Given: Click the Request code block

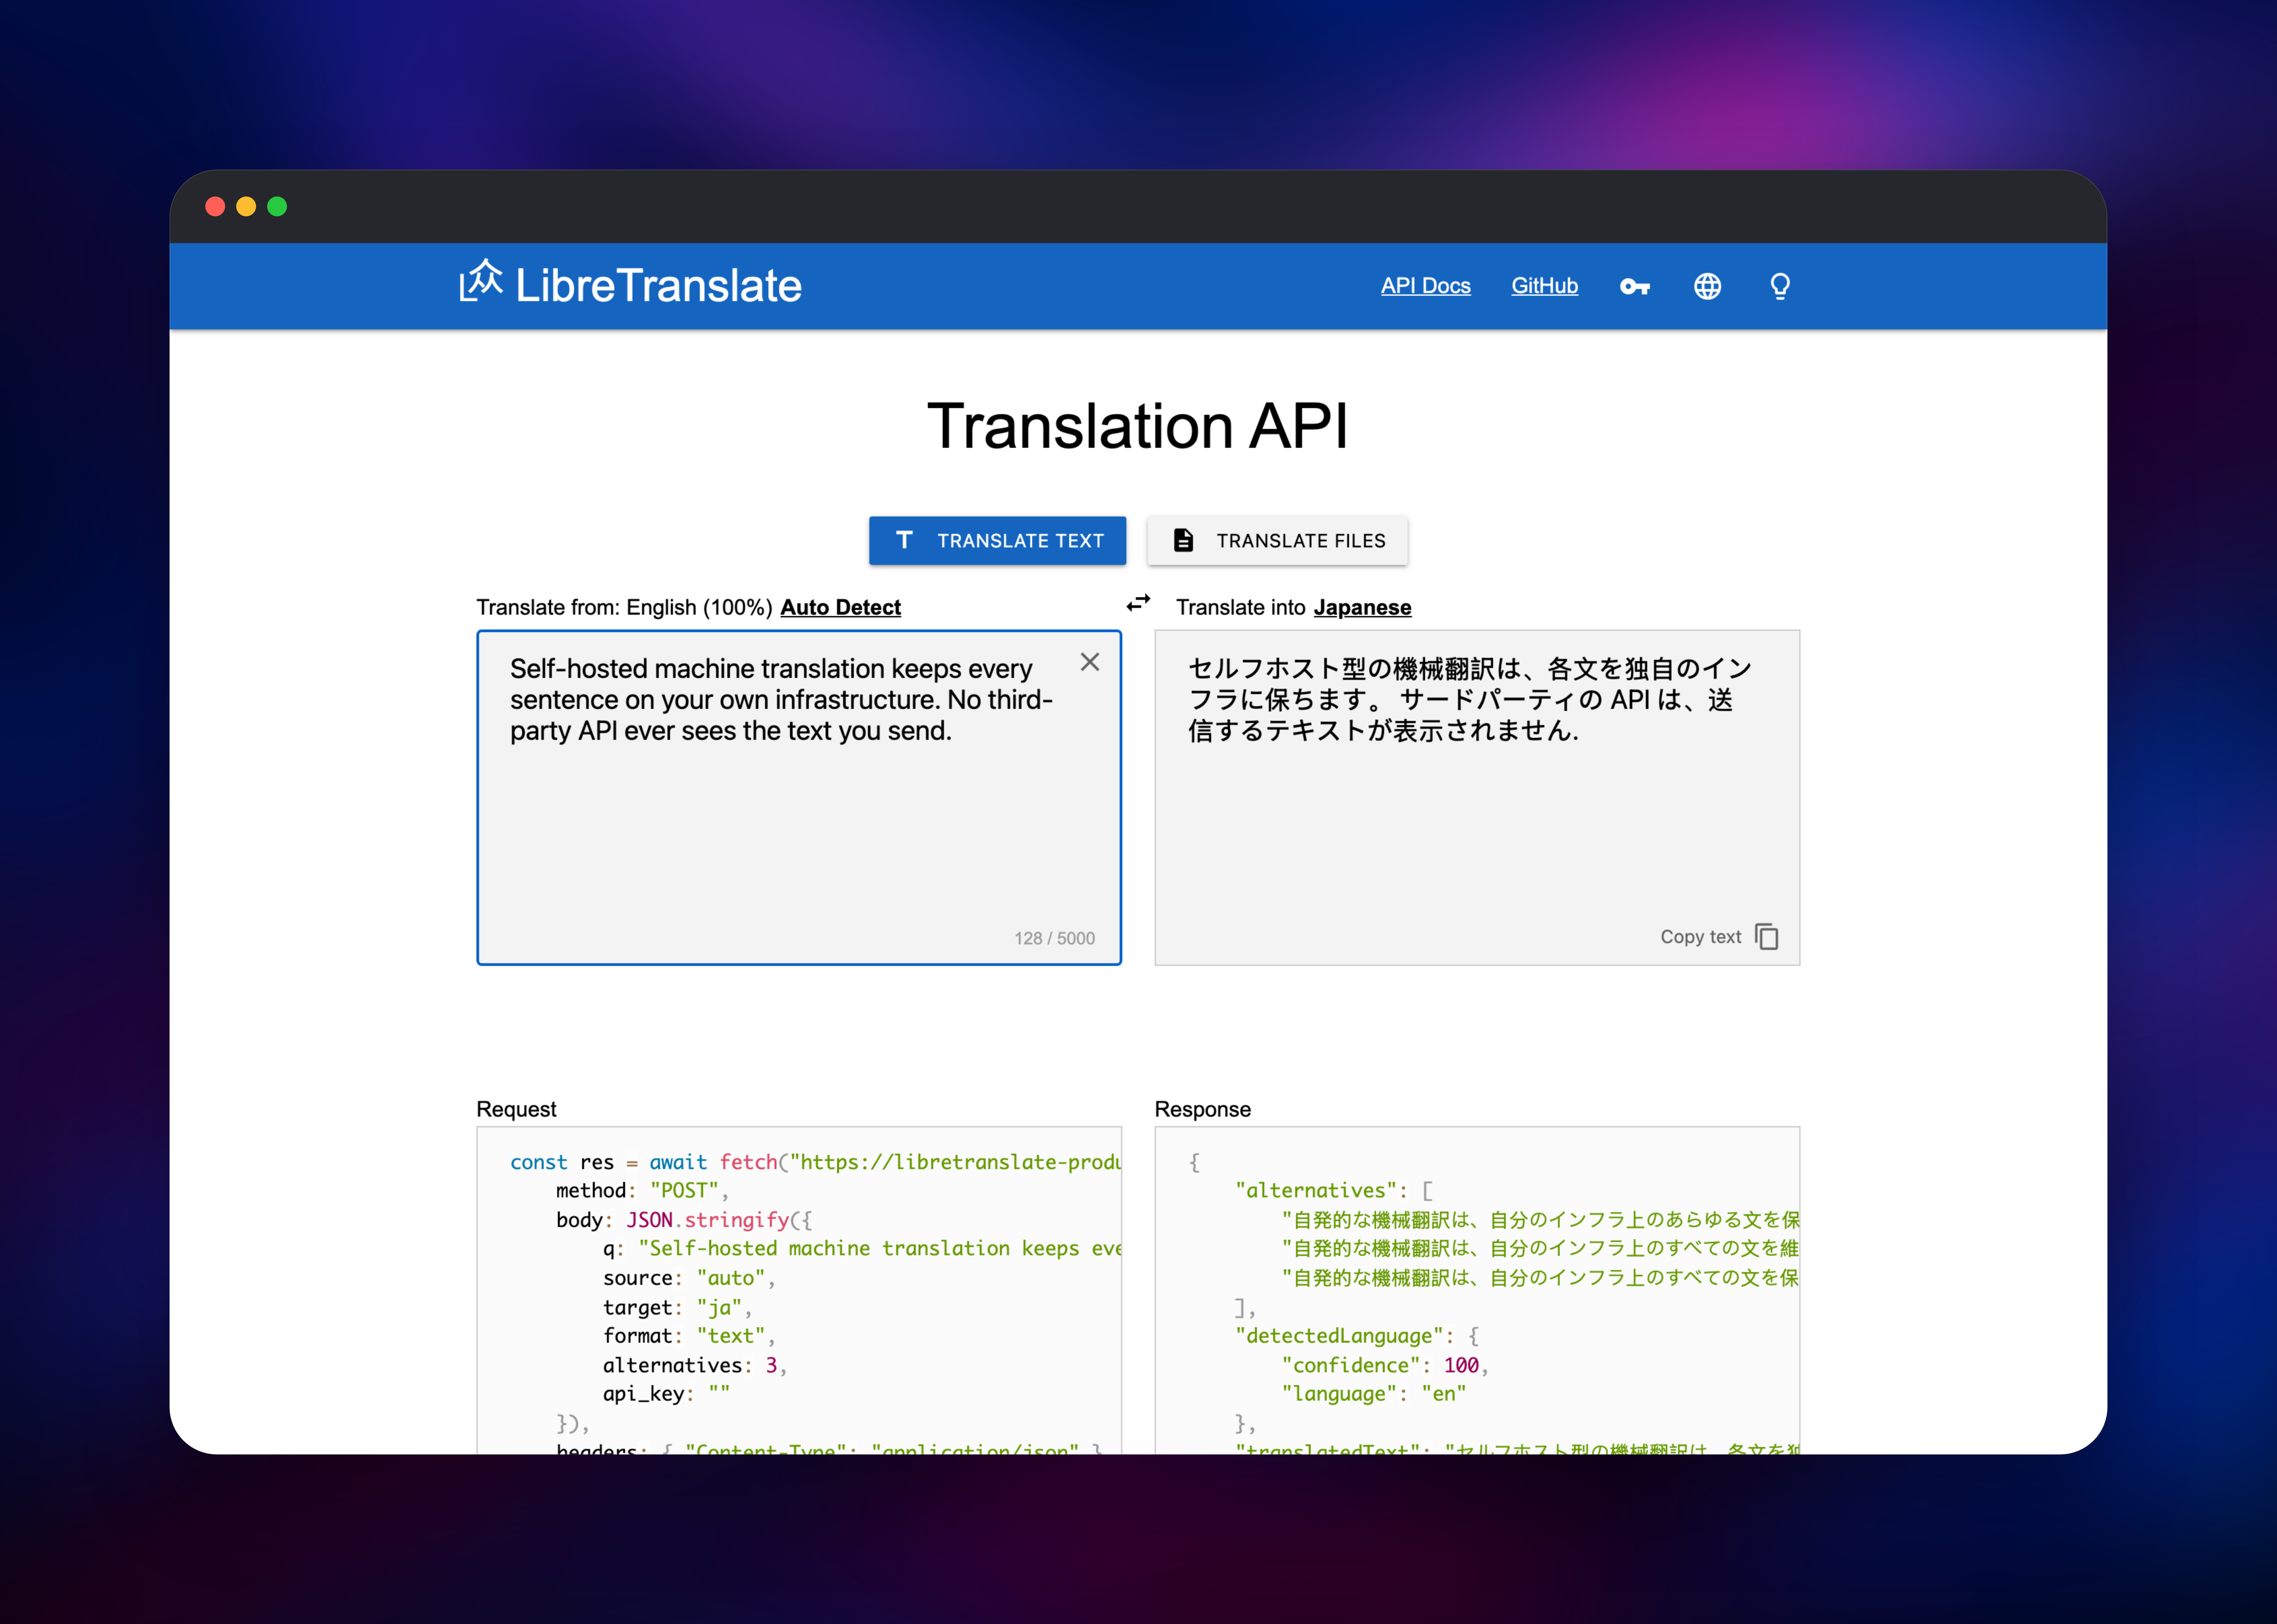Looking at the screenshot, I should click(x=799, y=1290).
